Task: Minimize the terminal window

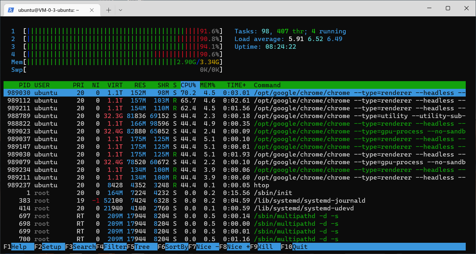Action: click(429, 8)
